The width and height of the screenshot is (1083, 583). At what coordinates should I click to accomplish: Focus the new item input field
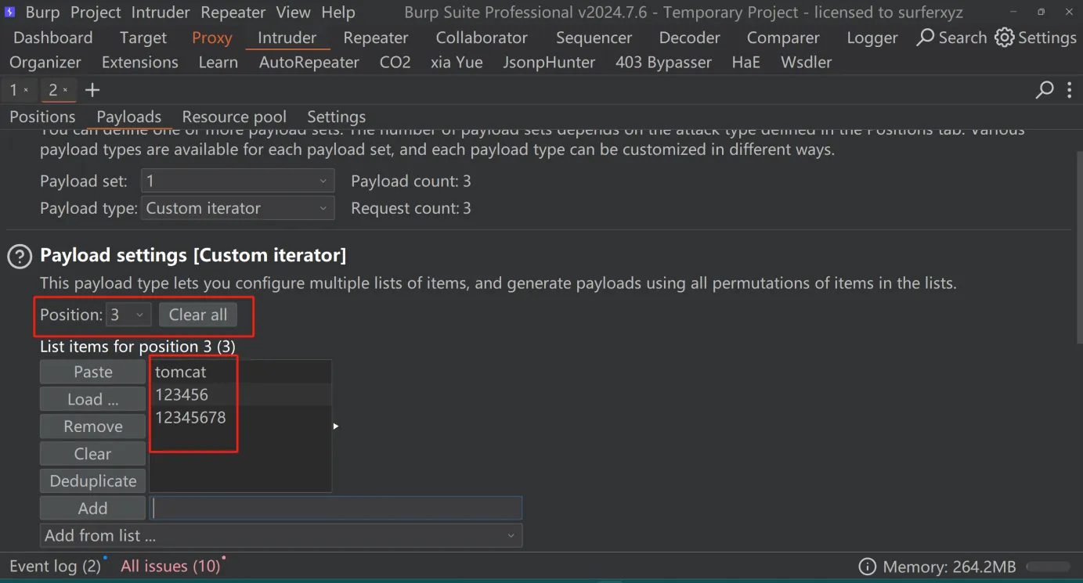point(336,509)
